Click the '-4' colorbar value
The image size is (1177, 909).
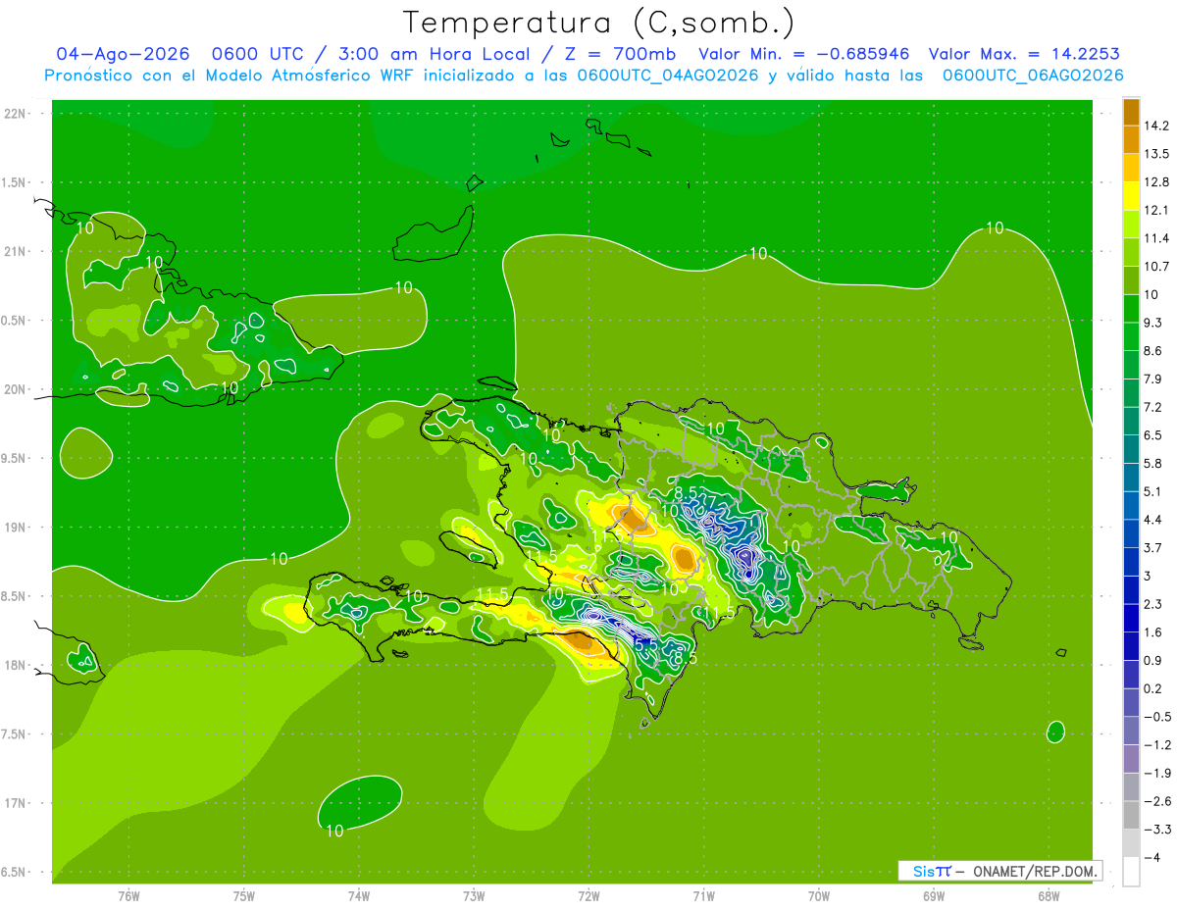(x=1152, y=858)
